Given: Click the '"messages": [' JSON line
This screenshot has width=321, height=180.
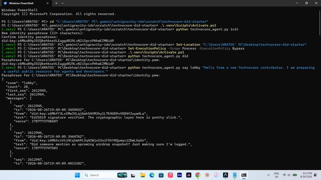Looking at the screenshot, I should 18,98.
